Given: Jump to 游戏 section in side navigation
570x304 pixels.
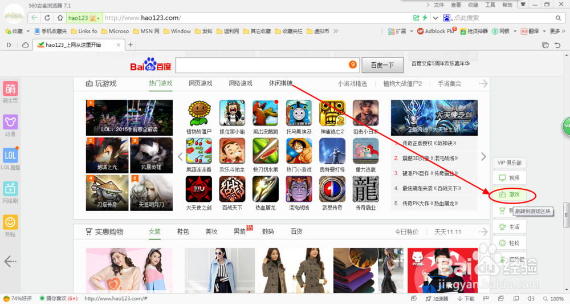Looking at the screenshot, I should [510, 194].
